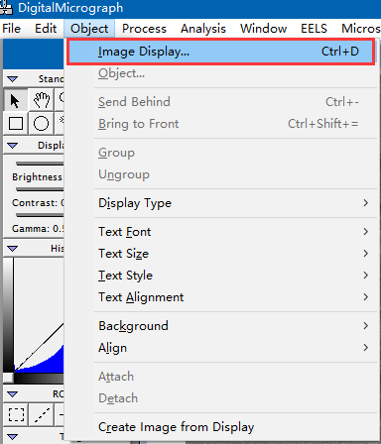
Task: Select the line ROI tool
Action: pos(42,414)
